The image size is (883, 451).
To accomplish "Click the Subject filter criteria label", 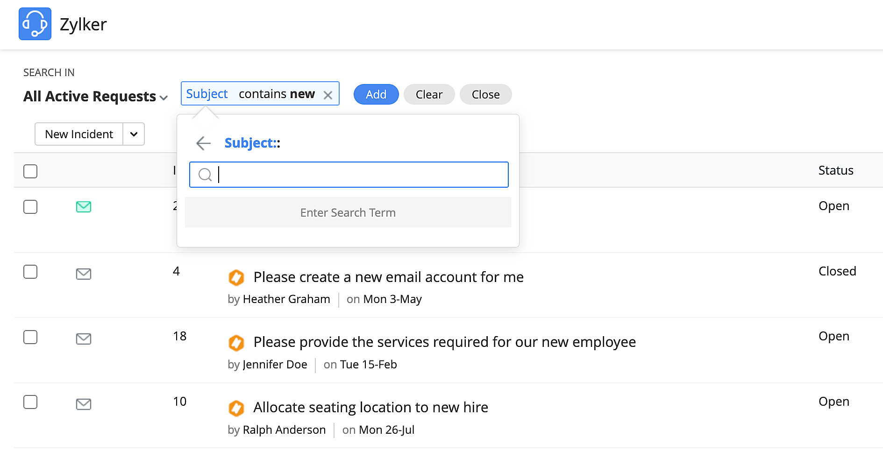I will [207, 94].
